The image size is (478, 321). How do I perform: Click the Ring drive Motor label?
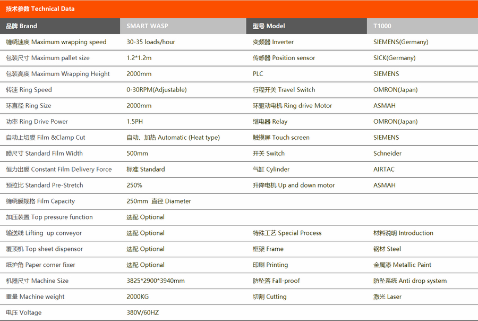292,106
